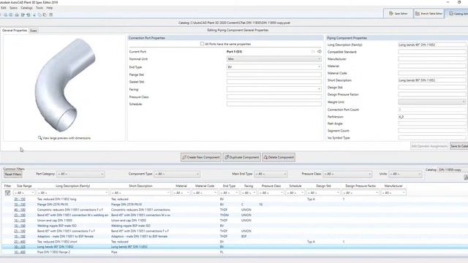468x263 pixels.
Task: Click the Long Description (Family) input field
Action: click(x=432, y=45)
